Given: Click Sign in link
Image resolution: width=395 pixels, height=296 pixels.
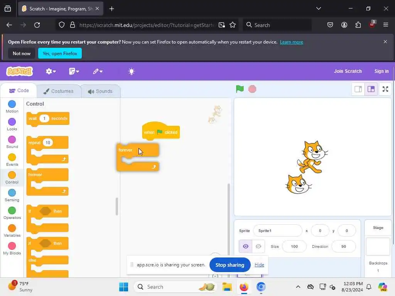Looking at the screenshot, I should (x=381, y=71).
